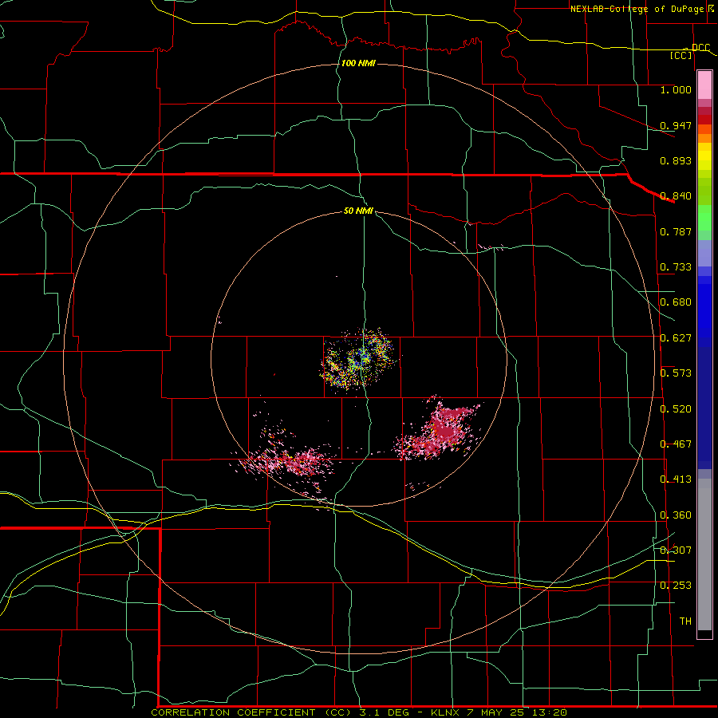Screen dimensions: 718x718
Task: Click the 7 MAY 25 date text
Action: [494, 712]
